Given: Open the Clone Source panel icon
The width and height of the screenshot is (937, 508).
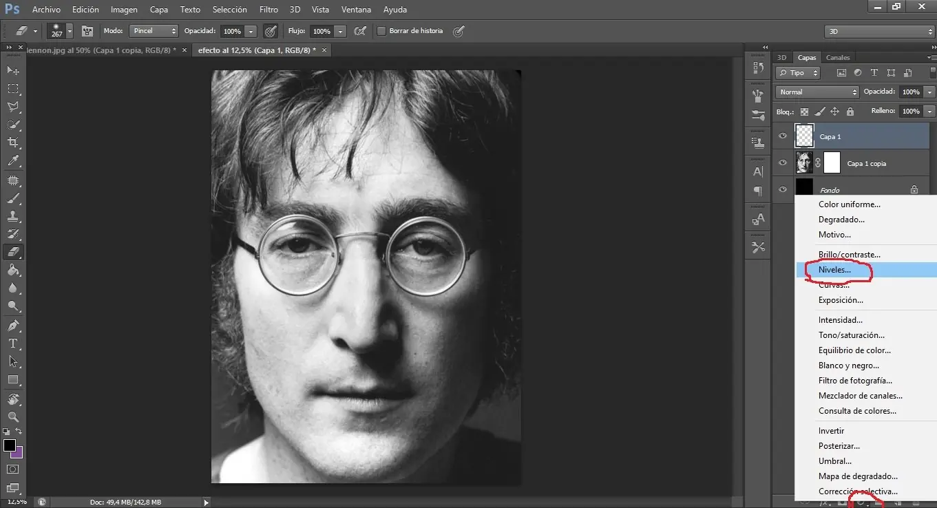Looking at the screenshot, I should 759,143.
